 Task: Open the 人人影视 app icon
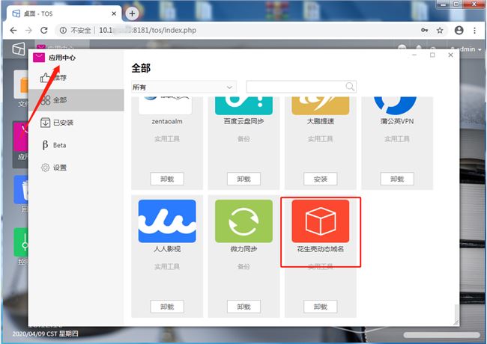[x=167, y=221]
